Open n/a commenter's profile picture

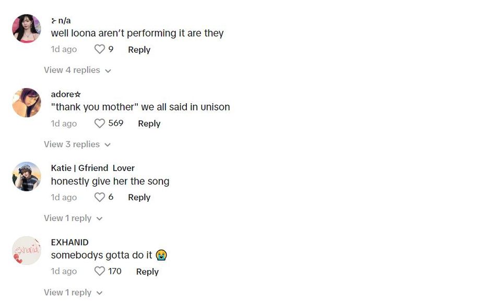click(27, 29)
